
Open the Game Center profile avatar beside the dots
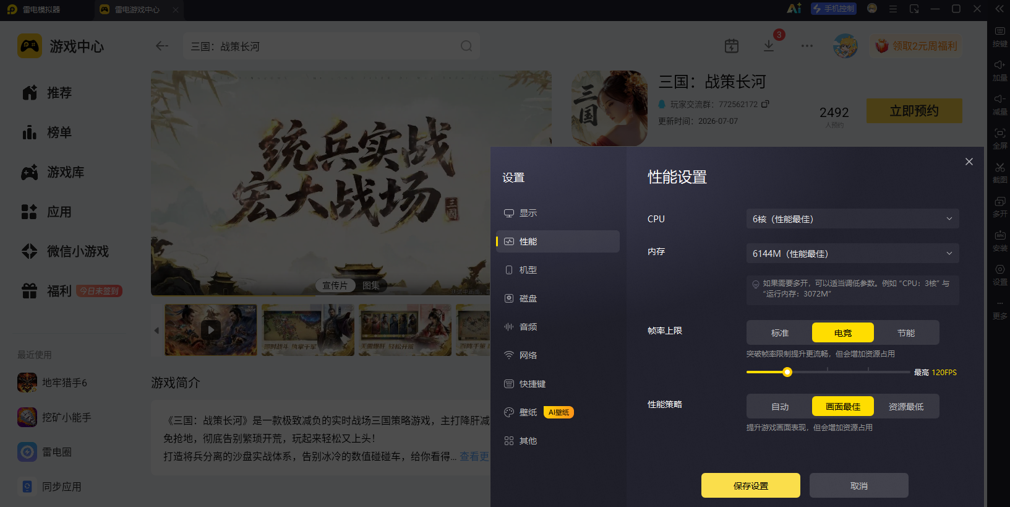point(845,46)
